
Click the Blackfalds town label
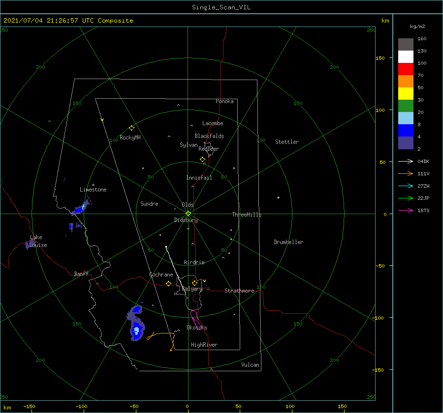209,136
